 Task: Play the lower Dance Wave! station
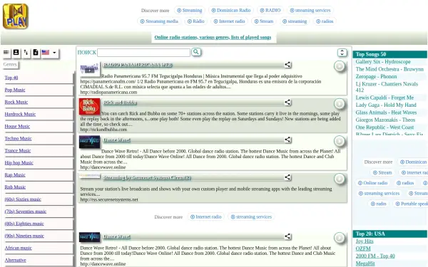[340, 238]
